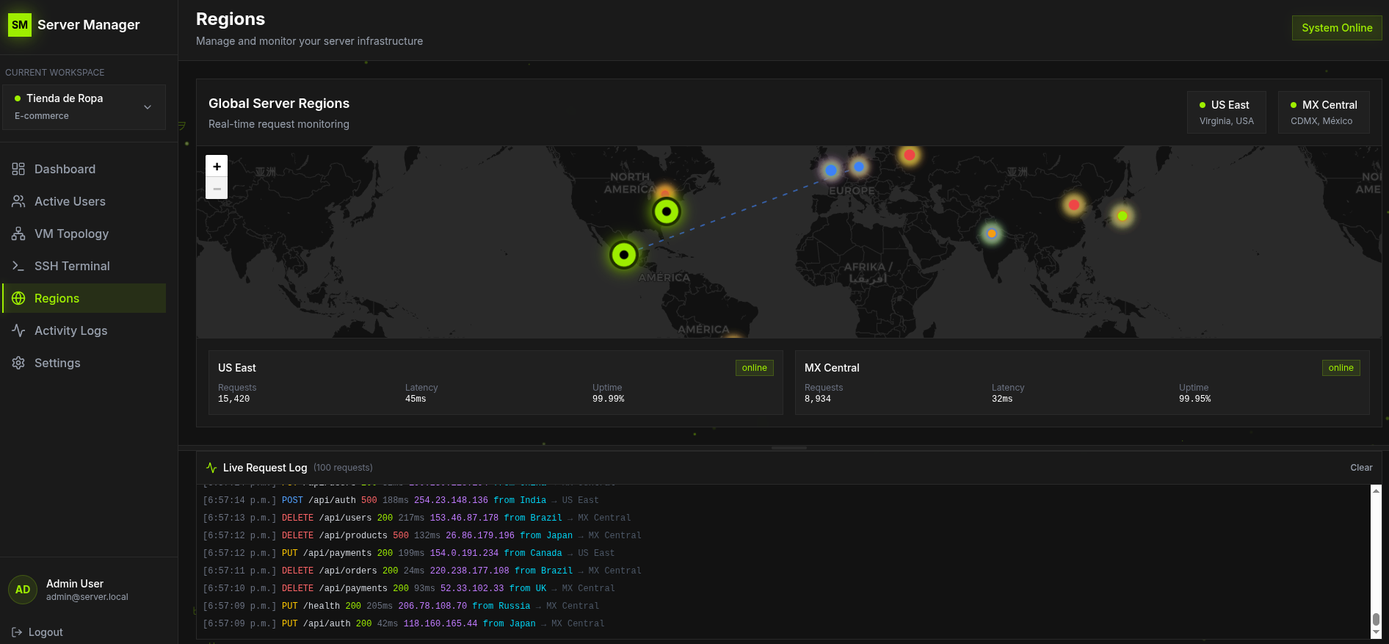Select the US East server marker on map
1389x644 pixels.
click(x=667, y=212)
